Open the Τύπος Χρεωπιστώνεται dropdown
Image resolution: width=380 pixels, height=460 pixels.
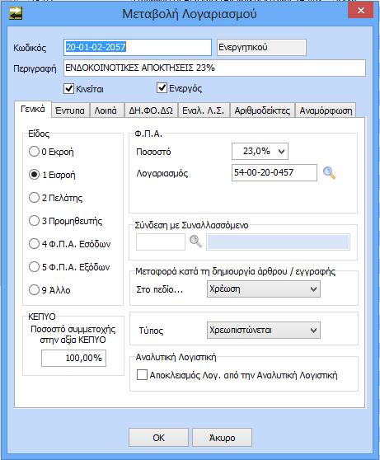pyautogui.click(x=264, y=330)
